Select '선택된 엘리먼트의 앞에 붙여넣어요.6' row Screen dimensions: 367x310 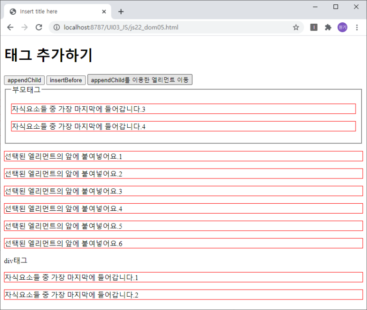[183, 244]
